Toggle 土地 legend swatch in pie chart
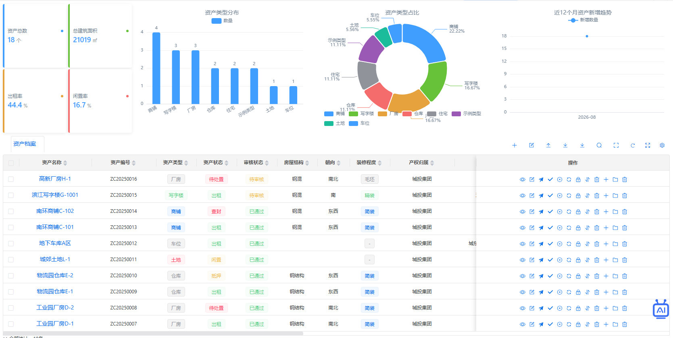The height and width of the screenshot is (338, 673). [x=329, y=124]
